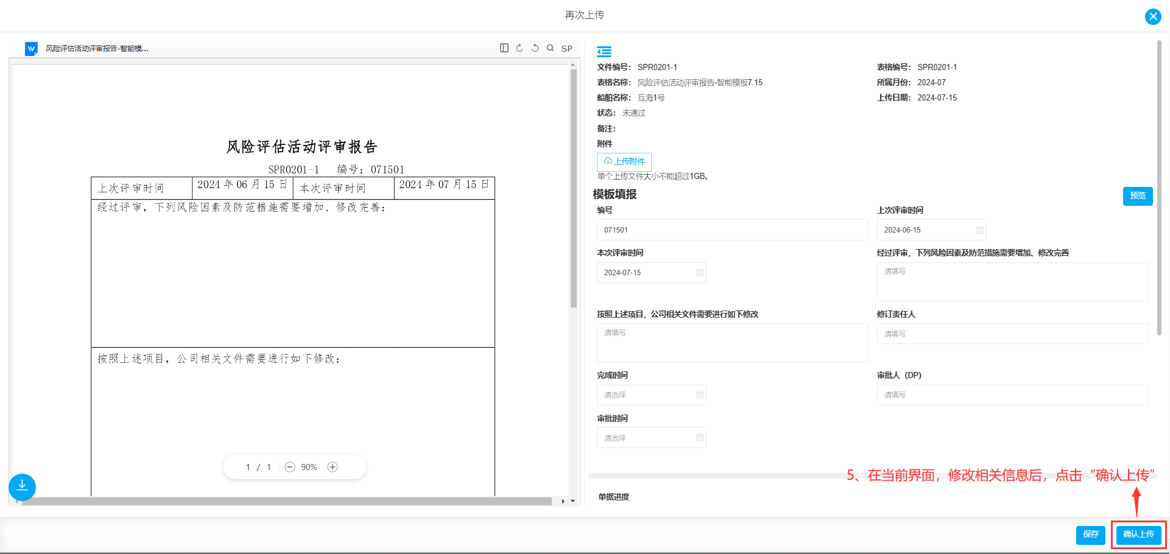Focus the 审批人 (DP) input field
This screenshot has width=1170, height=554.
tap(1013, 395)
